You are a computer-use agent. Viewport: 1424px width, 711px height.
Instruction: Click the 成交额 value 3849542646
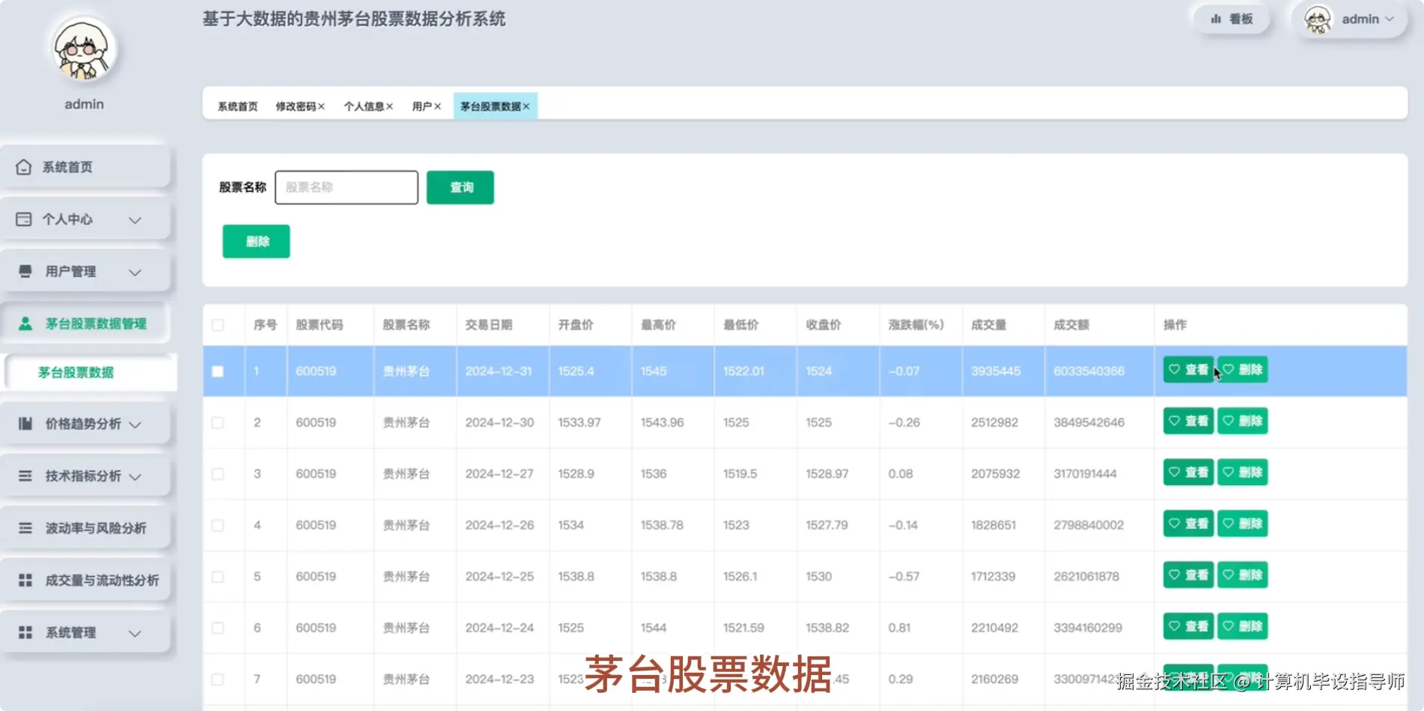tap(1089, 423)
